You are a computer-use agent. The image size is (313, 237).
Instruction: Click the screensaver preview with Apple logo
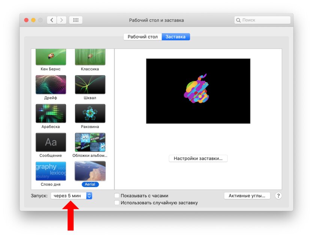pyautogui.click(x=198, y=91)
